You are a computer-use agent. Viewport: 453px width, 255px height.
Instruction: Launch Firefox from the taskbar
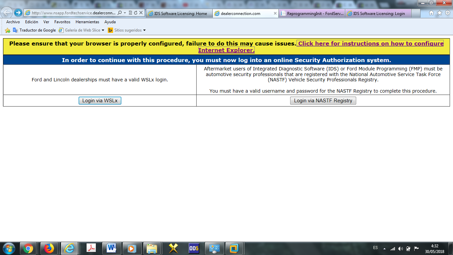tap(49, 248)
